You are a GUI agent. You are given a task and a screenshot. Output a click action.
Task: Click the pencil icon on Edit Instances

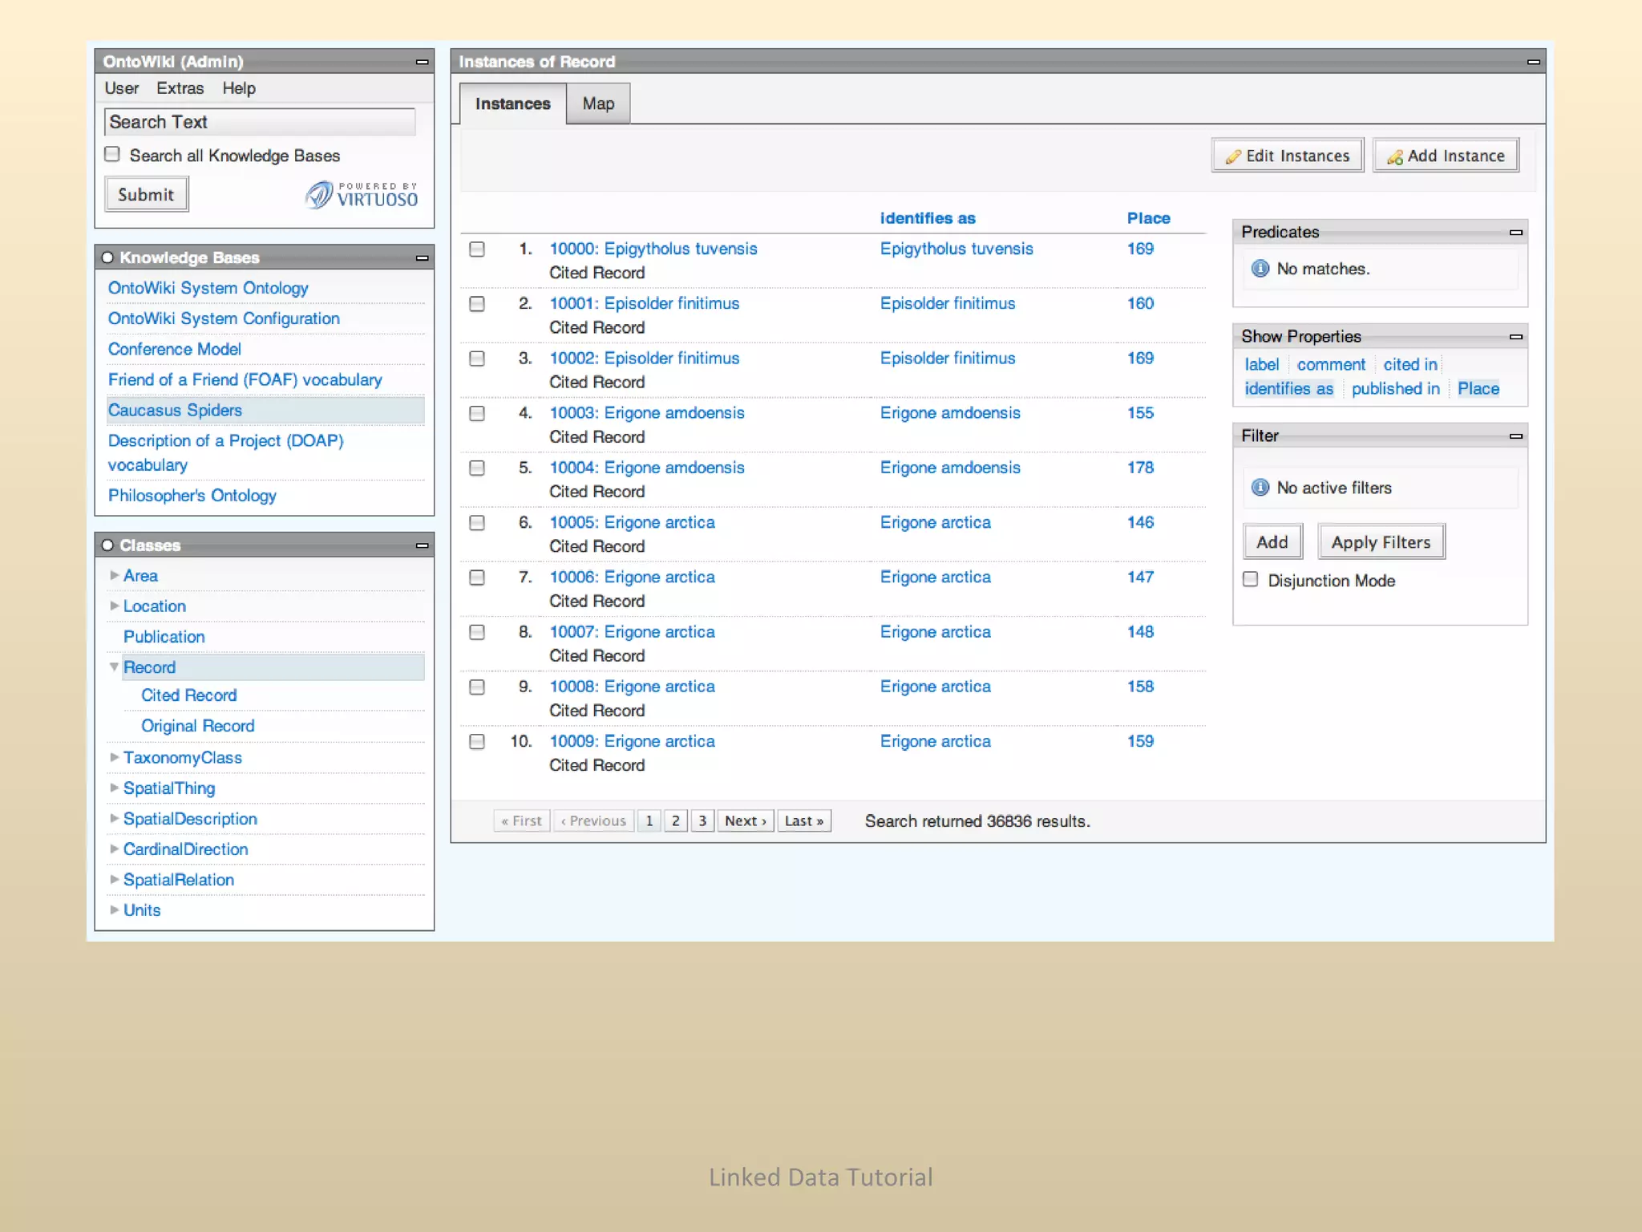(x=1232, y=156)
